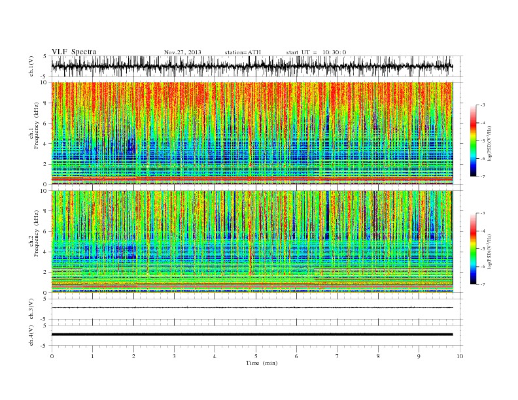The height and width of the screenshot is (400, 518).
Task: Select the "ch.3(V)" axis label
Action: pyautogui.click(x=31, y=309)
